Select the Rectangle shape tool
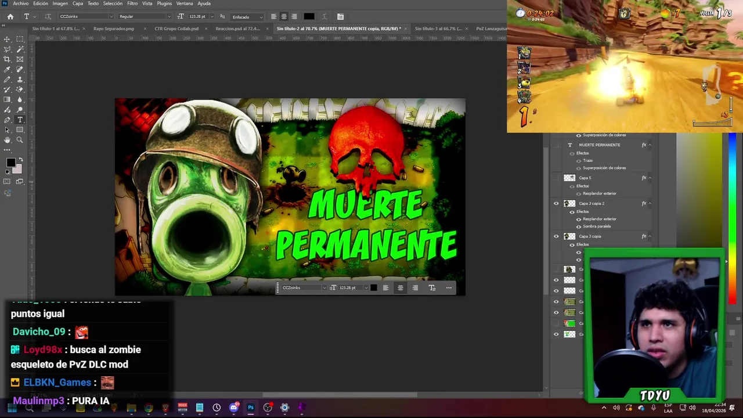The height and width of the screenshot is (418, 743). pos(20,130)
